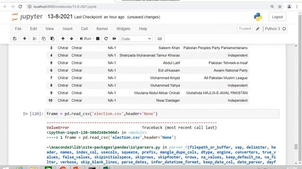
Task: Click the notebook vertical scrollbar thumb
Action: coord(296,146)
